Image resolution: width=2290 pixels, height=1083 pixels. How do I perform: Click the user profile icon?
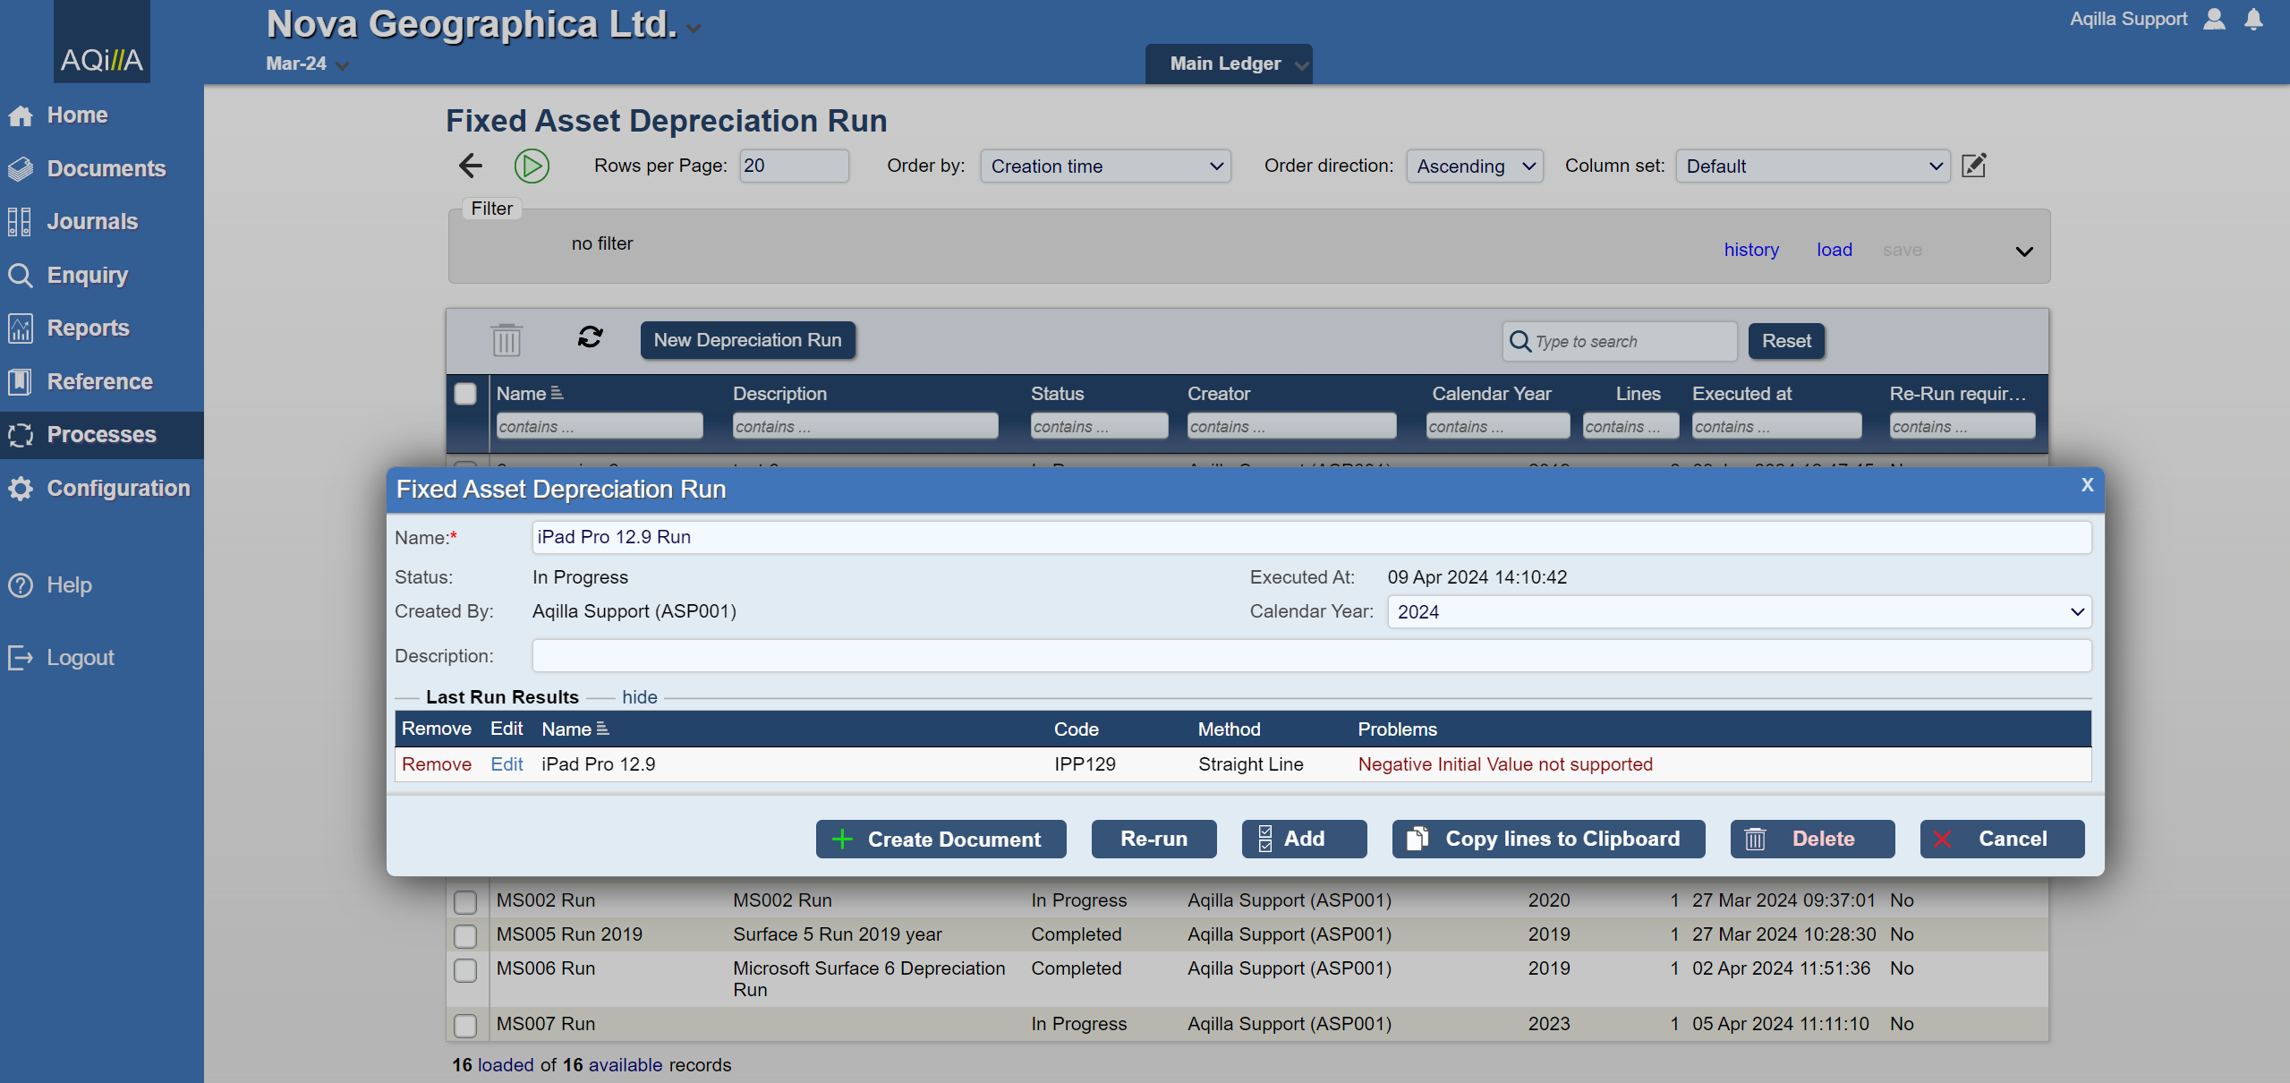point(2214,20)
